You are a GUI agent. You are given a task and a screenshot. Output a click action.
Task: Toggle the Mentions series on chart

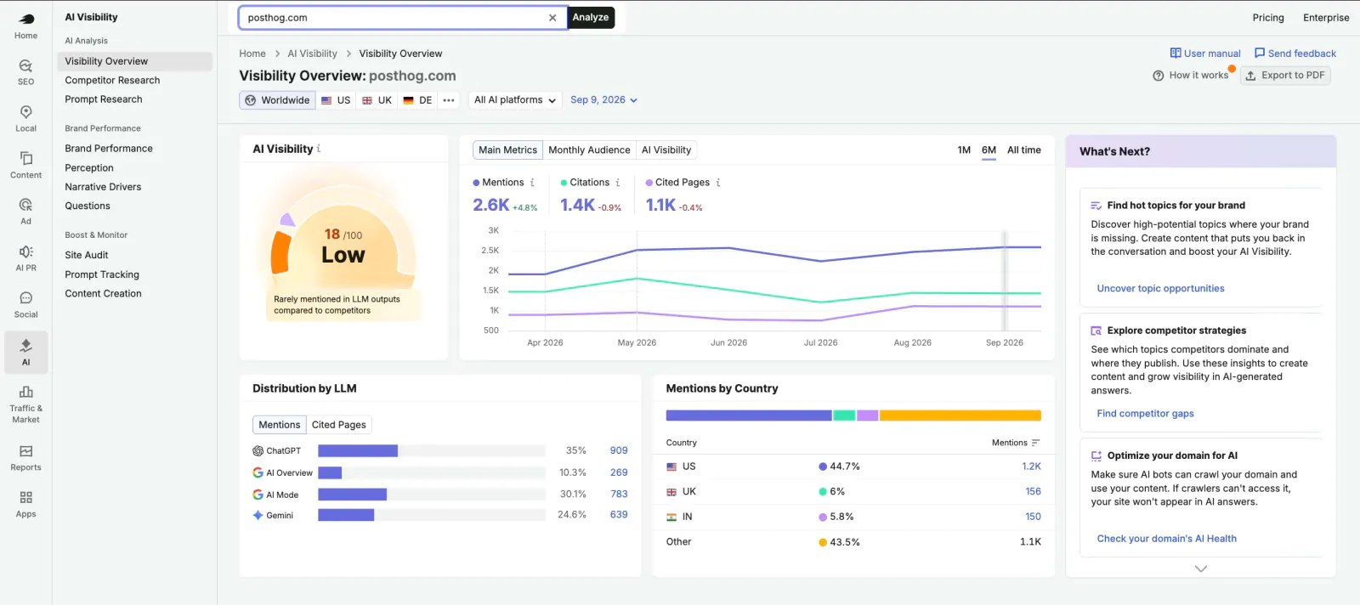(498, 183)
